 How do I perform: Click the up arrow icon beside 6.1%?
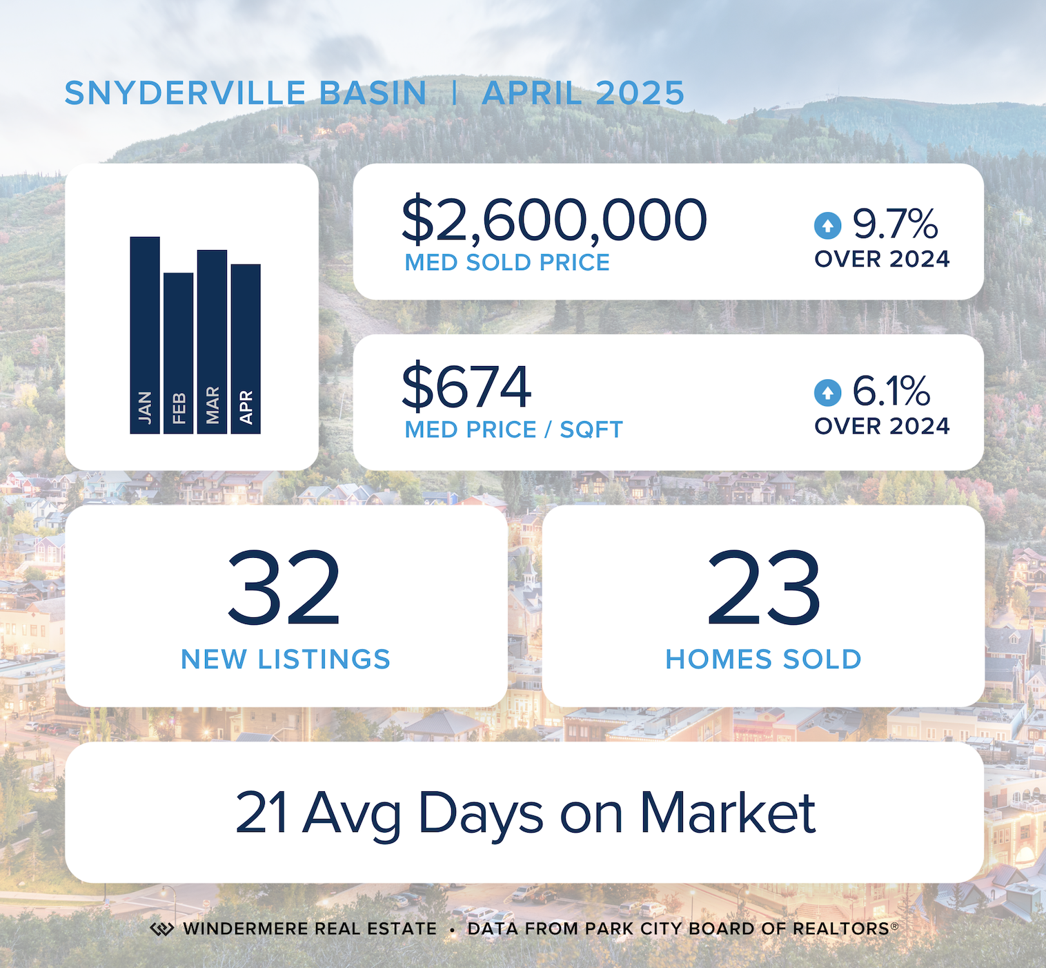pyautogui.click(x=827, y=393)
